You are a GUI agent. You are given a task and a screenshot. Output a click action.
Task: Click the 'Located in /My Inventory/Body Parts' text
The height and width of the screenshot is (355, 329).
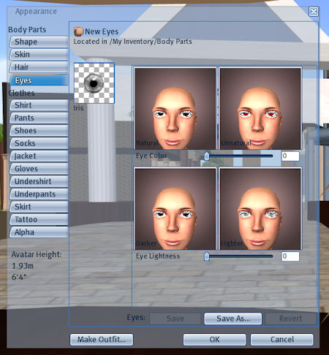click(132, 42)
